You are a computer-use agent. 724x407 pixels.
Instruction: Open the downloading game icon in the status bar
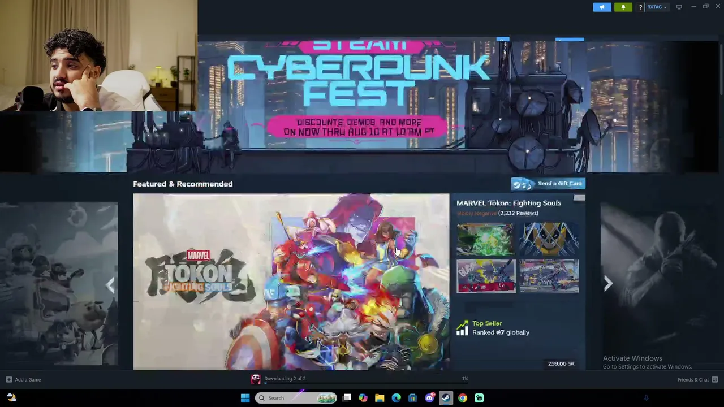coord(256,379)
